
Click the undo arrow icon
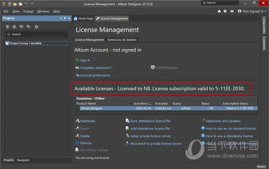(26, 4)
